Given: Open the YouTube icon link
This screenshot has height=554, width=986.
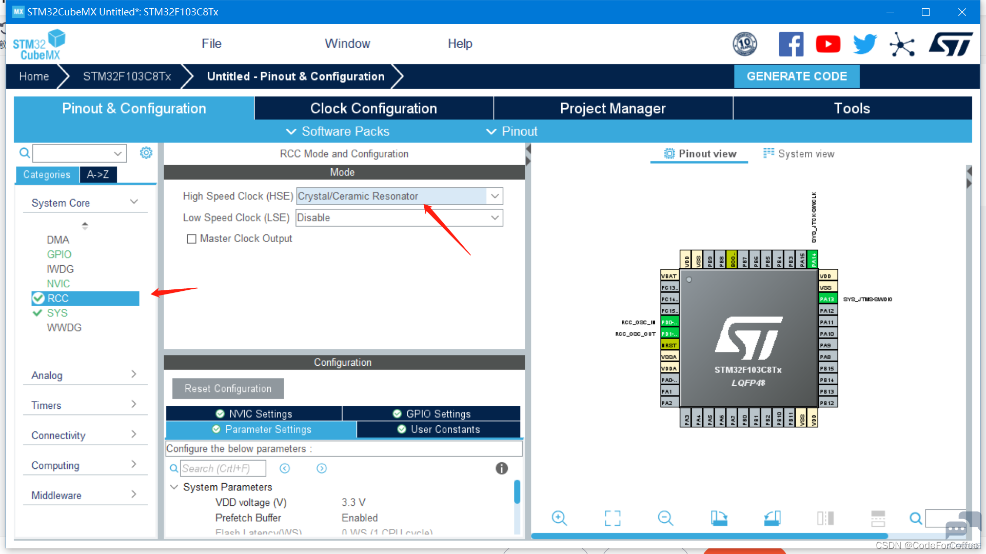Looking at the screenshot, I should (828, 44).
